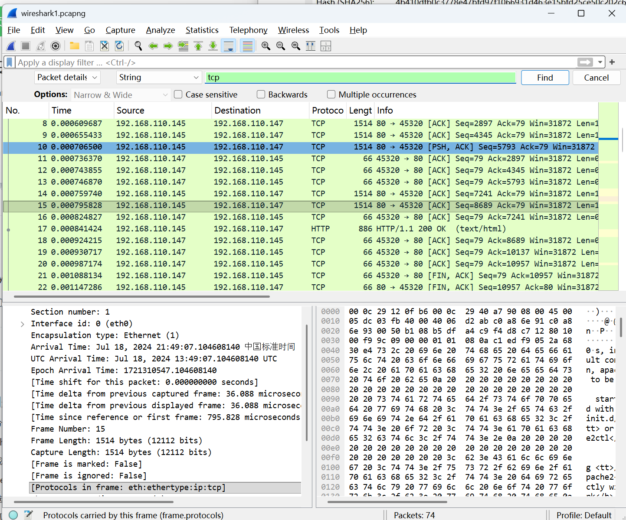This screenshot has height=520, width=626.
Task: Cancel the packet search bar
Action: click(596, 78)
